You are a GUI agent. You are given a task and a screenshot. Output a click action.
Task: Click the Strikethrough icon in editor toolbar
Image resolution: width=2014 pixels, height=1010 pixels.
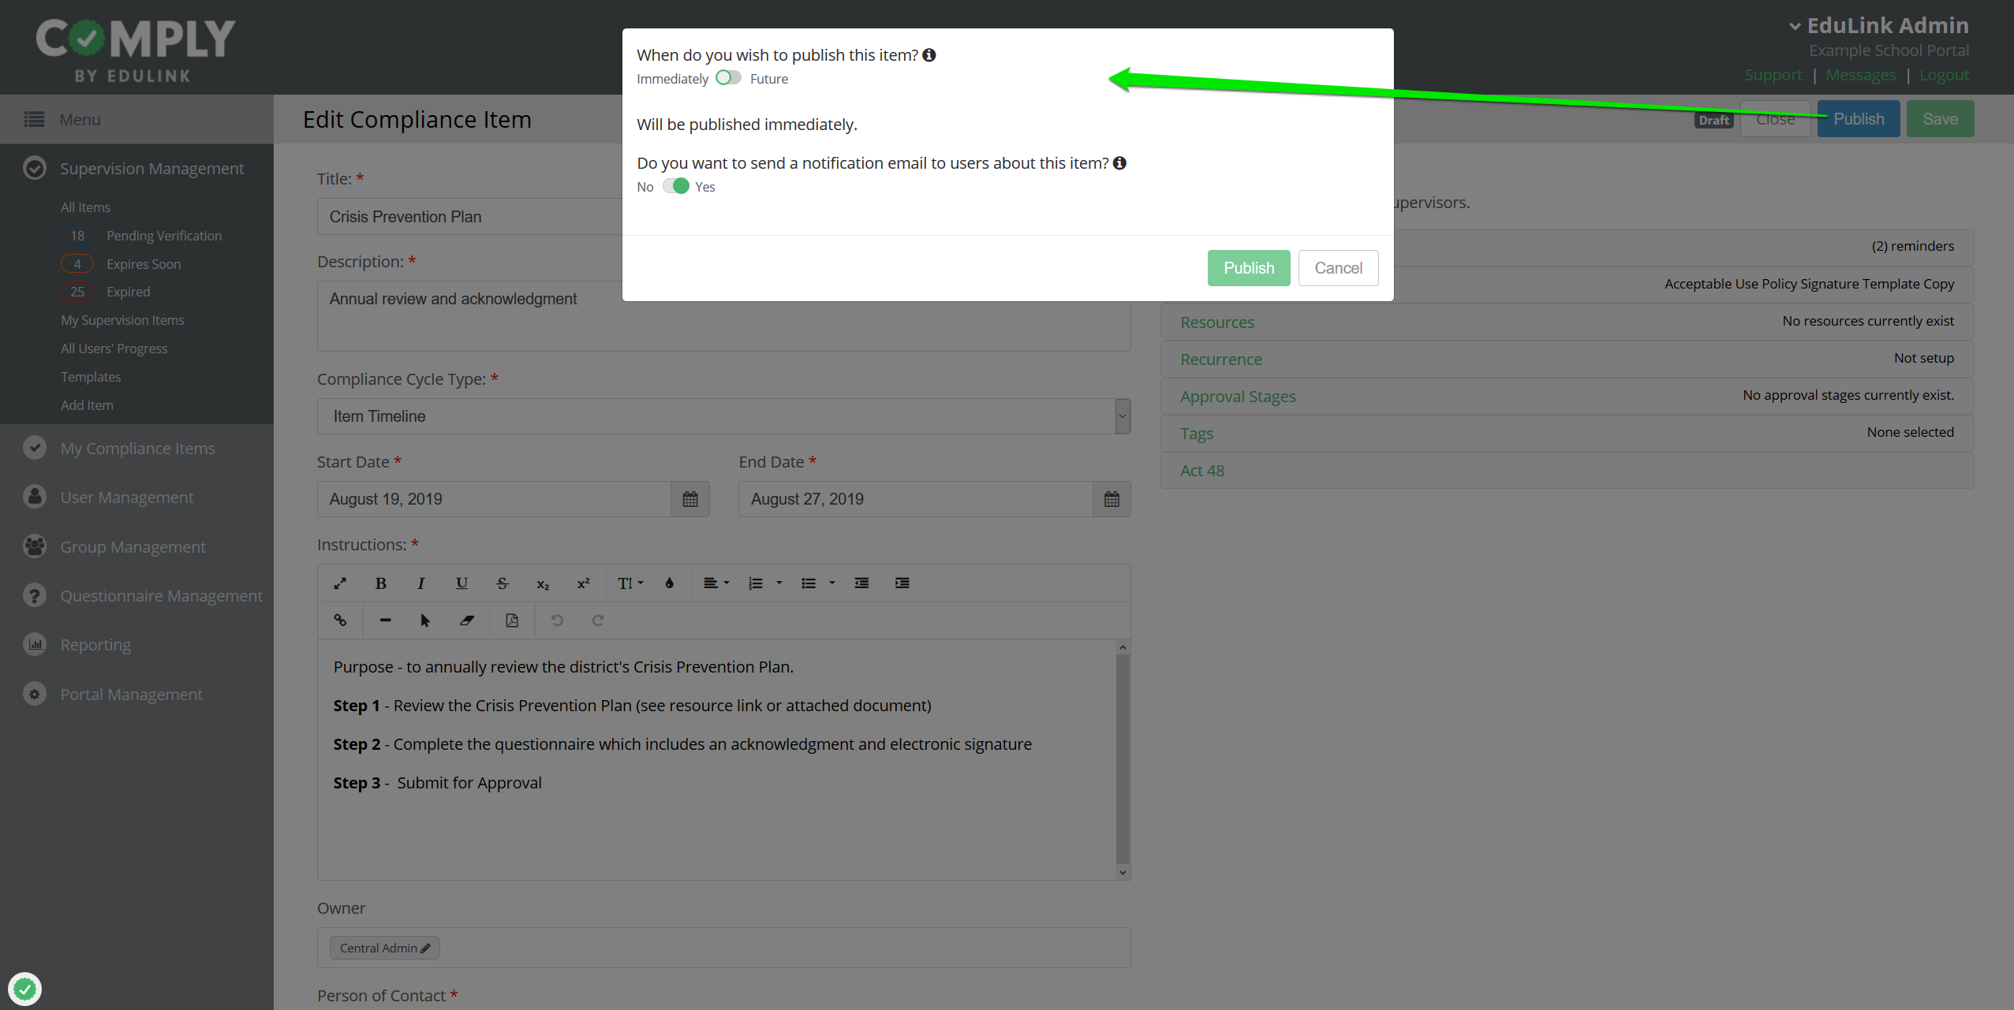pyautogui.click(x=502, y=583)
